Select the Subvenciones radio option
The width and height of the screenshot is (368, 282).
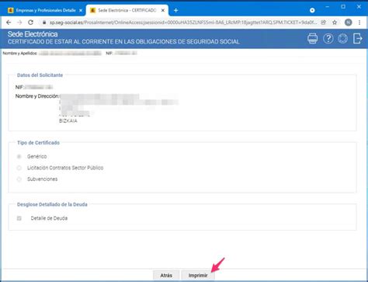pos(19,179)
